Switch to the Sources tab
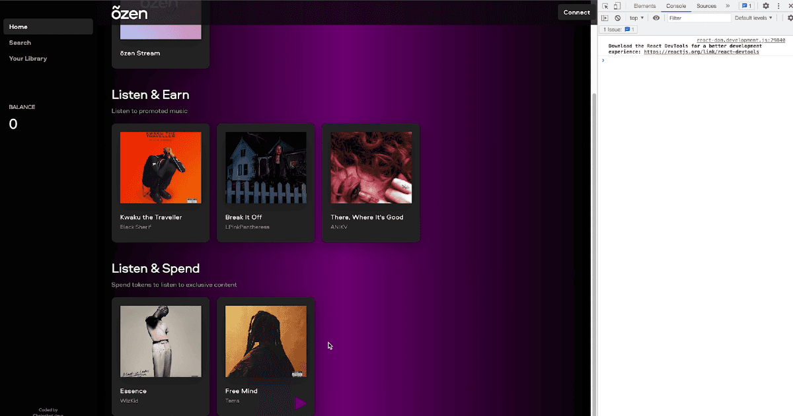Viewport: 793px width, 416px height. [706, 6]
